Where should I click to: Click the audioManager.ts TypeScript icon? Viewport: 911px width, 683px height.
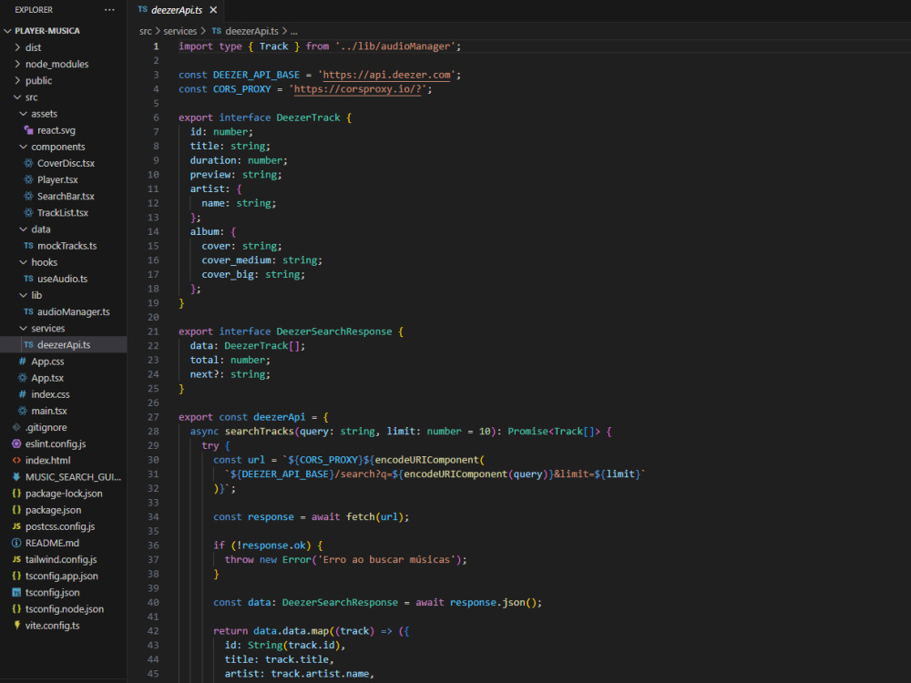(28, 311)
